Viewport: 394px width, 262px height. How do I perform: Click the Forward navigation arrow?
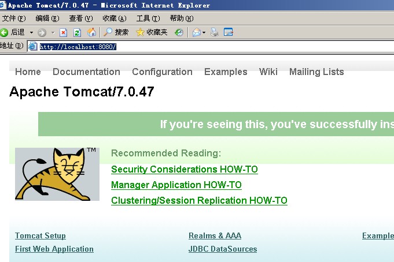pos(42,32)
